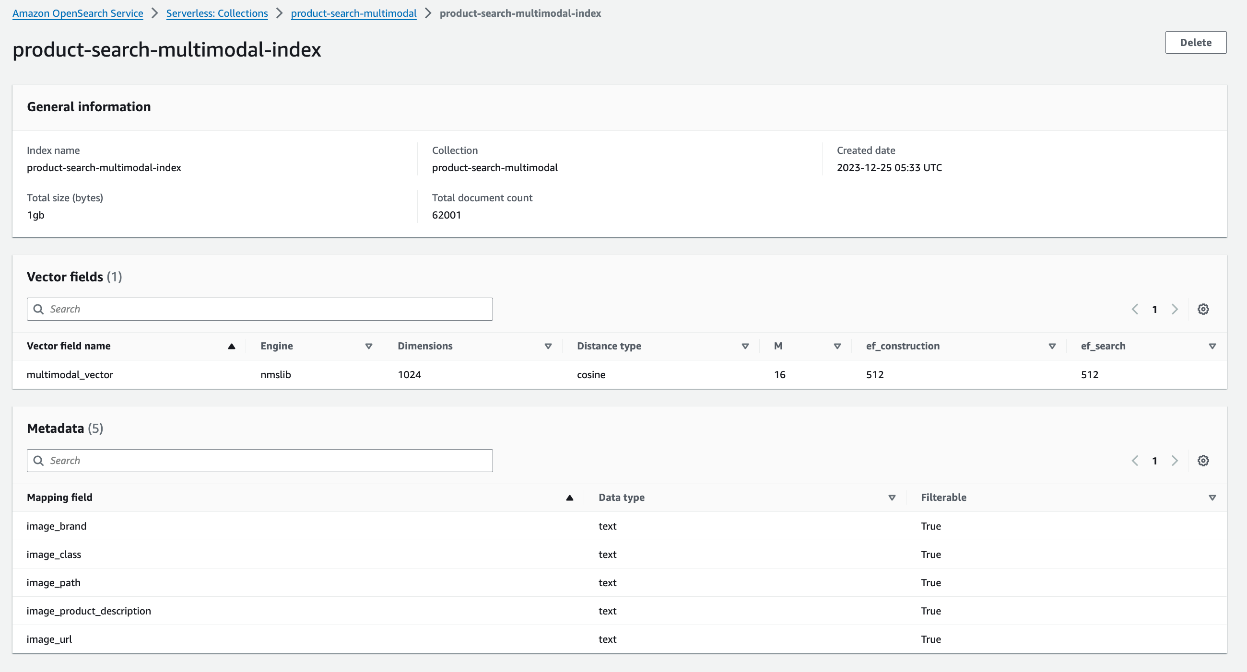Click page number 1 in Vector fields
This screenshot has width=1247, height=672.
(x=1154, y=310)
